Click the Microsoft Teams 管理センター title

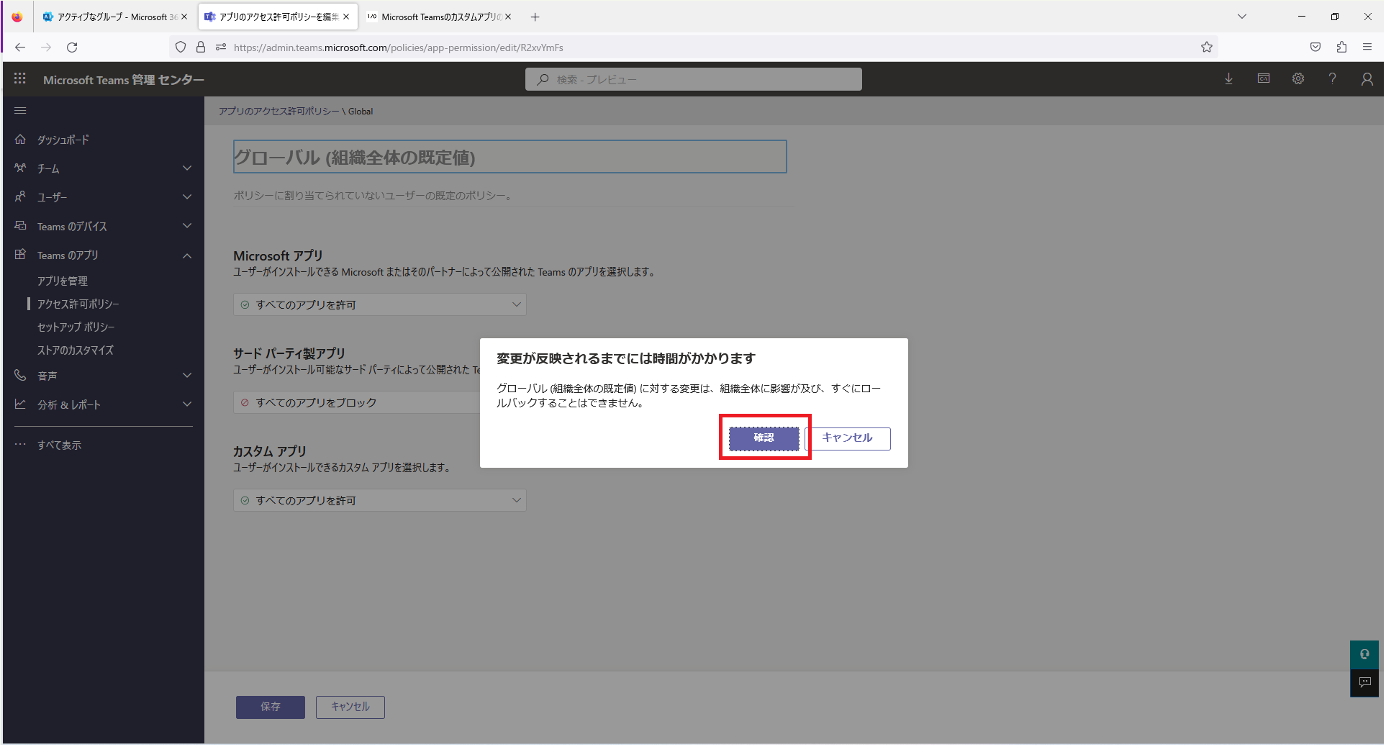pos(124,80)
